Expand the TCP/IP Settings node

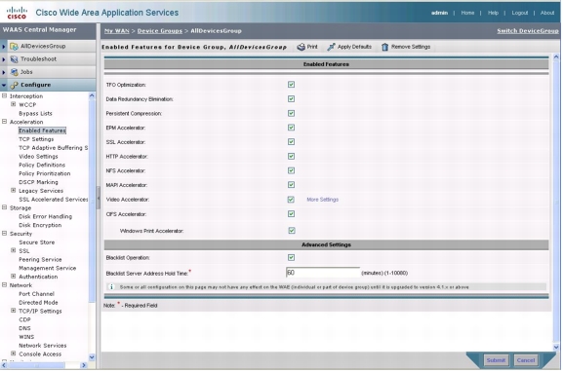click(x=14, y=311)
